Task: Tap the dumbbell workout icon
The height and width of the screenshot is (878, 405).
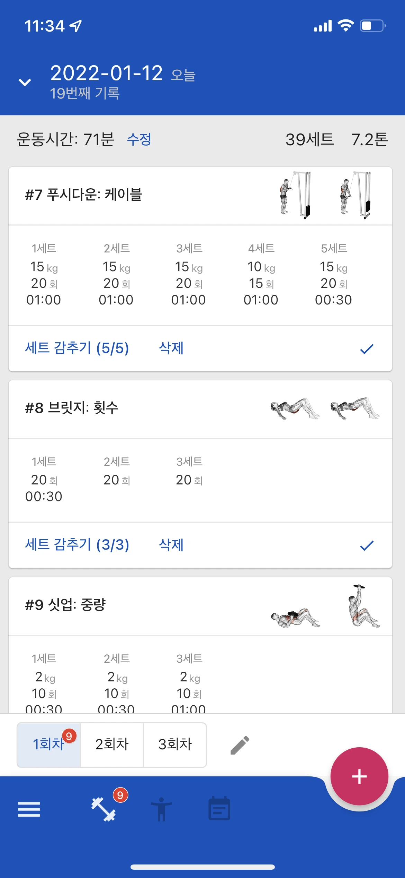Action: 103,809
